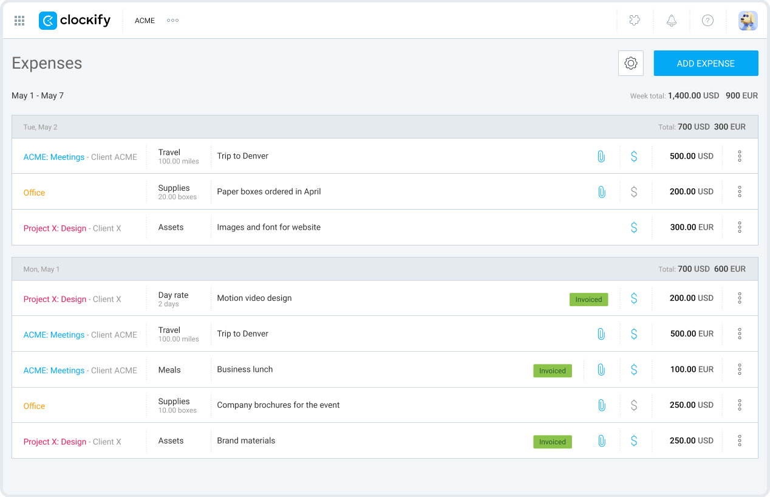
Task: Open Office project on Paper boxes row
Action: tap(34, 193)
